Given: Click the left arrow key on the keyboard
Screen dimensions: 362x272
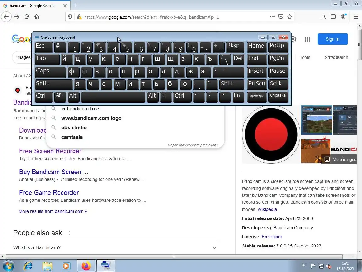Looking at the screenshot, I should (x=199, y=96).
